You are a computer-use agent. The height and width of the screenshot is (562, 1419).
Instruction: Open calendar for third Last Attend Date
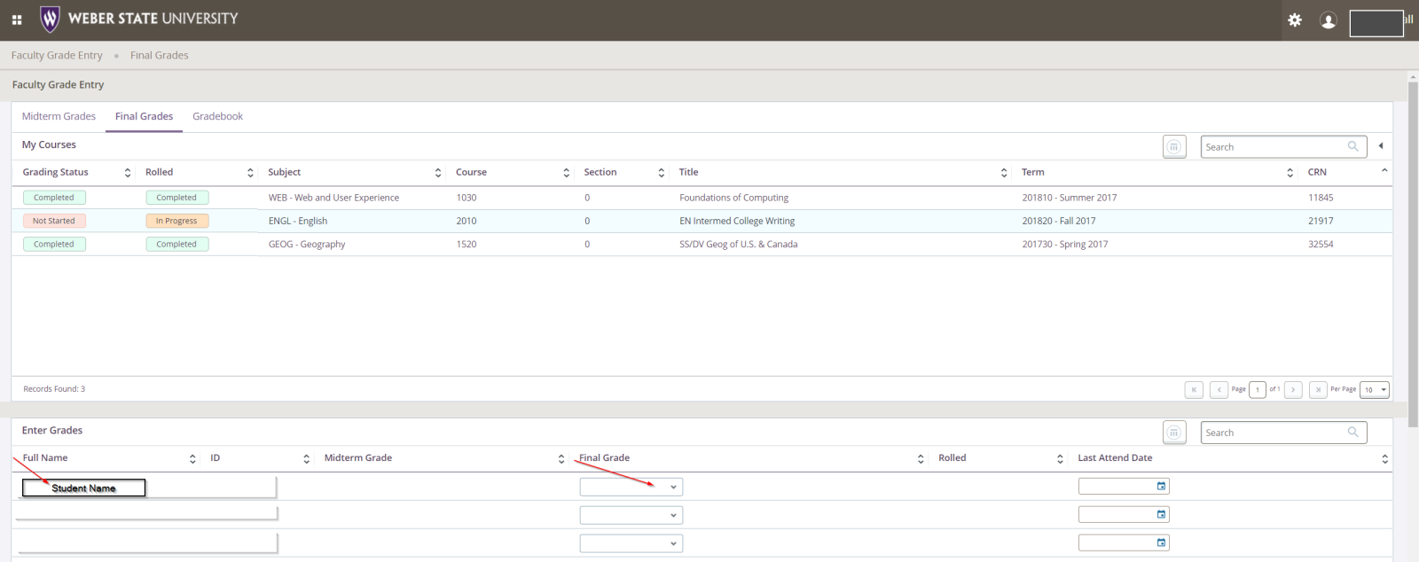click(x=1161, y=542)
